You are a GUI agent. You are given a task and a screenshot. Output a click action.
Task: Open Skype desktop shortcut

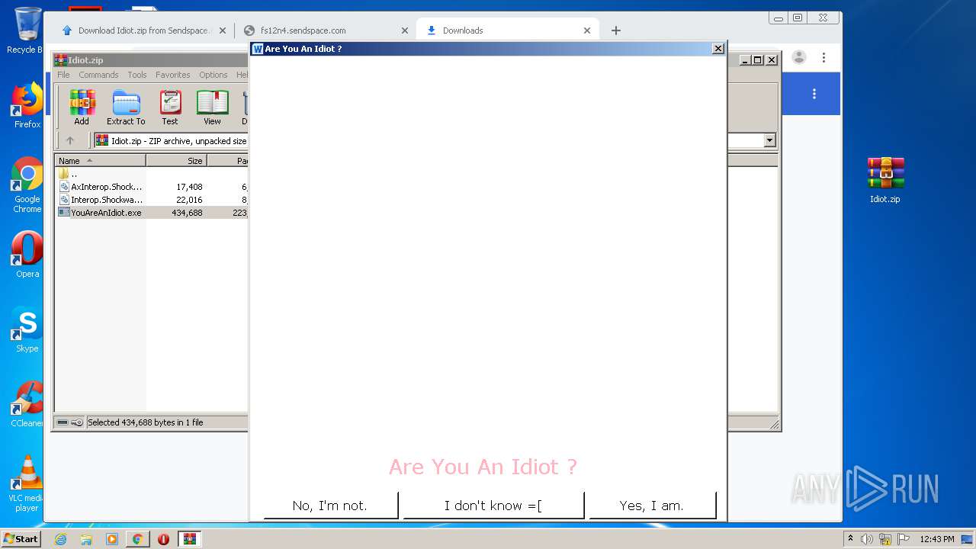pos(27,329)
